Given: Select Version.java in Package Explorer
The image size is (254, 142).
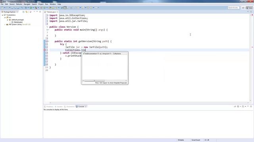Looking at the screenshot, I should (x=18, y=22).
